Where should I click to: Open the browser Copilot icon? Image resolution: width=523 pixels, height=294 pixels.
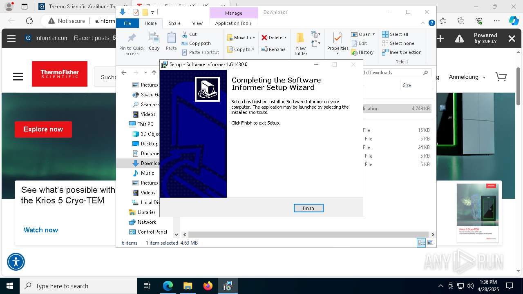[514, 21]
